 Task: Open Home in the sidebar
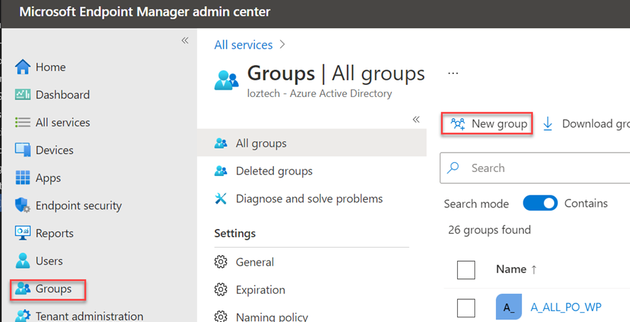(x=51, y=67)
